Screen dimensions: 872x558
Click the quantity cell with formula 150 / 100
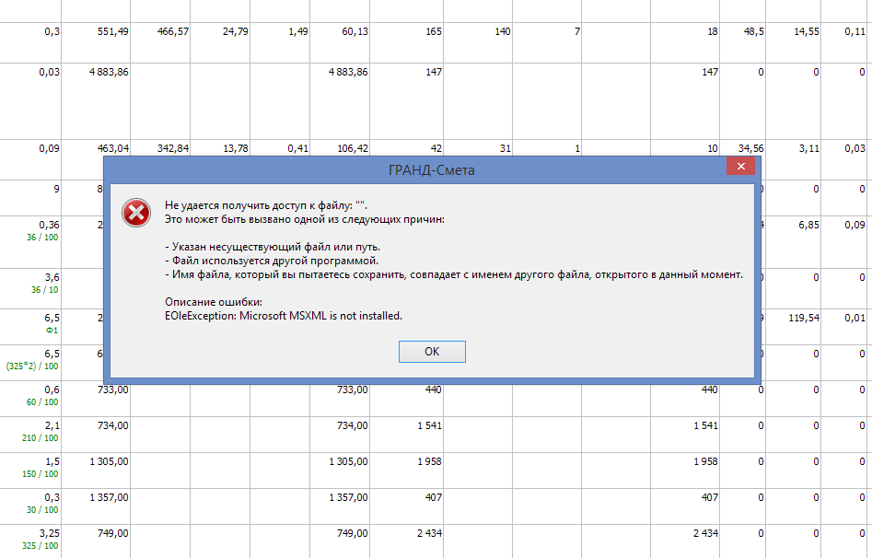coord(30,467)
